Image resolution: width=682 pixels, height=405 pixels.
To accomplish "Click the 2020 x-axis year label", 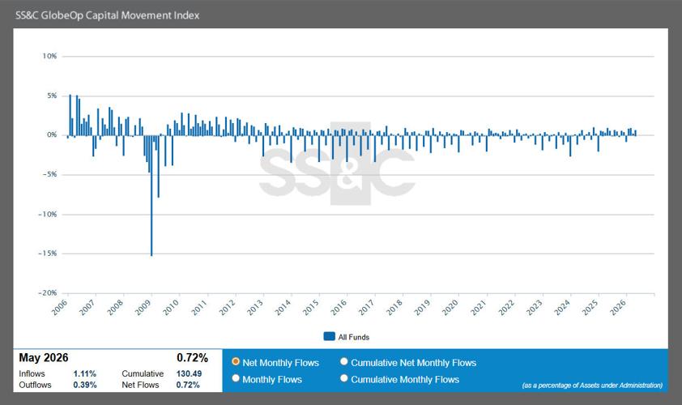I will click(x=450, y=307).
